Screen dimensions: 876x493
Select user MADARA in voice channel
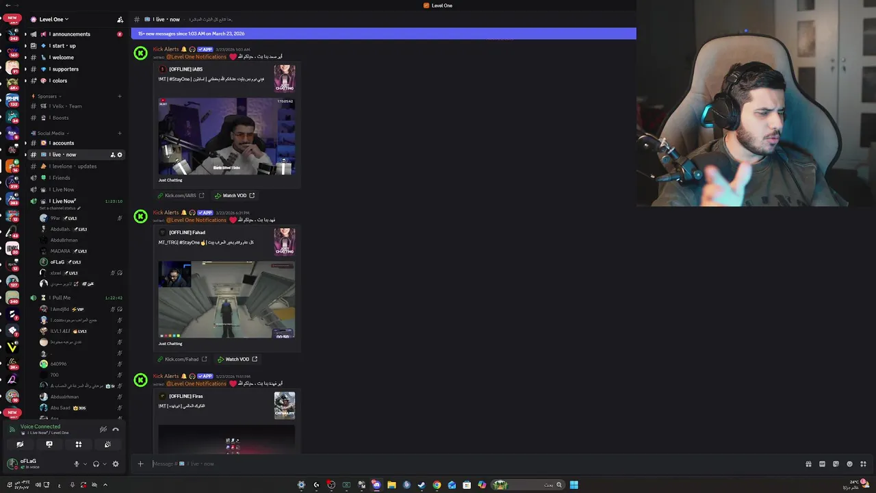(60, 251)
